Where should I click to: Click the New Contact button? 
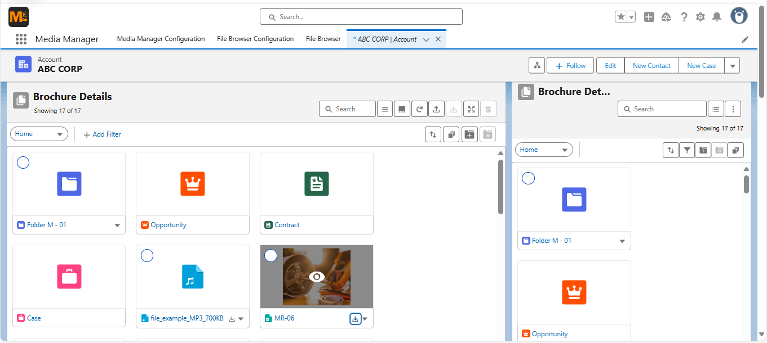(x=651, y=66)
